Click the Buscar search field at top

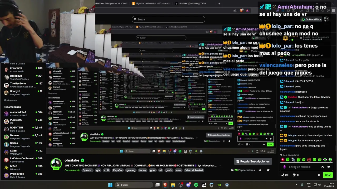pyautogui.click(x=168, y=19)
